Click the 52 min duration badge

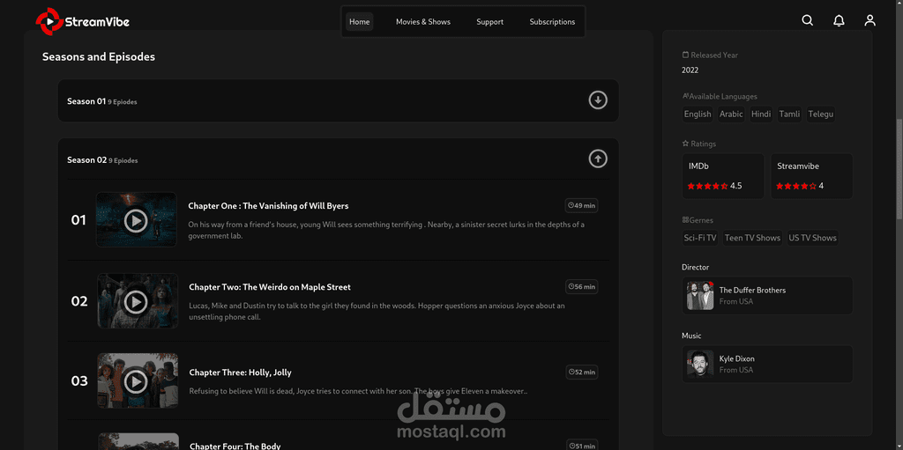(x=582, y=373)
